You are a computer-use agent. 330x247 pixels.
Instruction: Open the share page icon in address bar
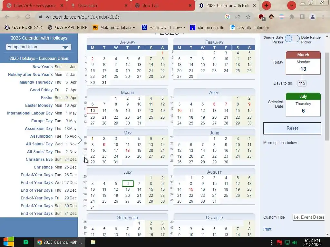tap(238, 17)
